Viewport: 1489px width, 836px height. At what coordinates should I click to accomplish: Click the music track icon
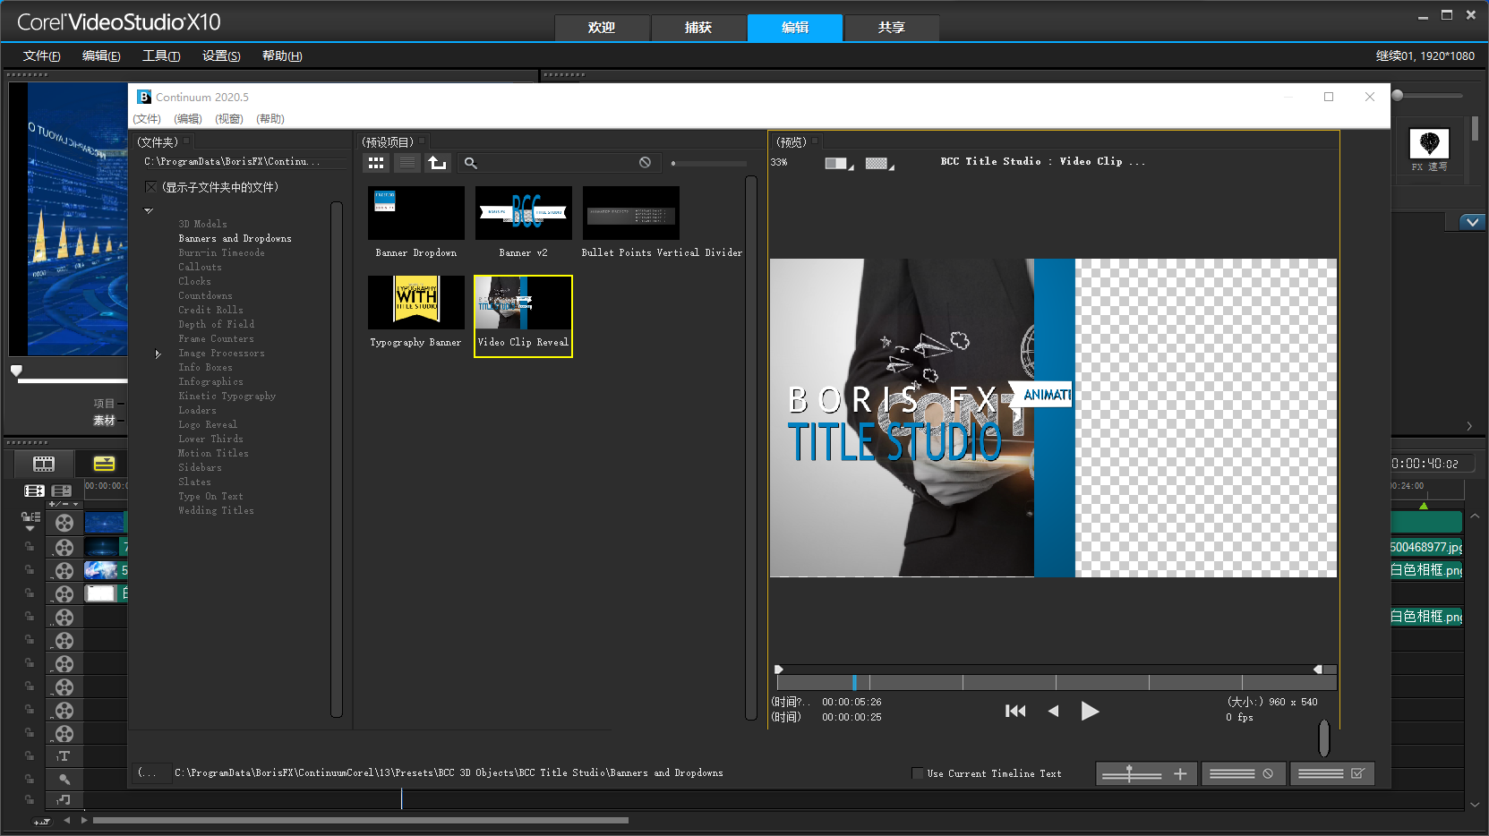coord(64,800)
